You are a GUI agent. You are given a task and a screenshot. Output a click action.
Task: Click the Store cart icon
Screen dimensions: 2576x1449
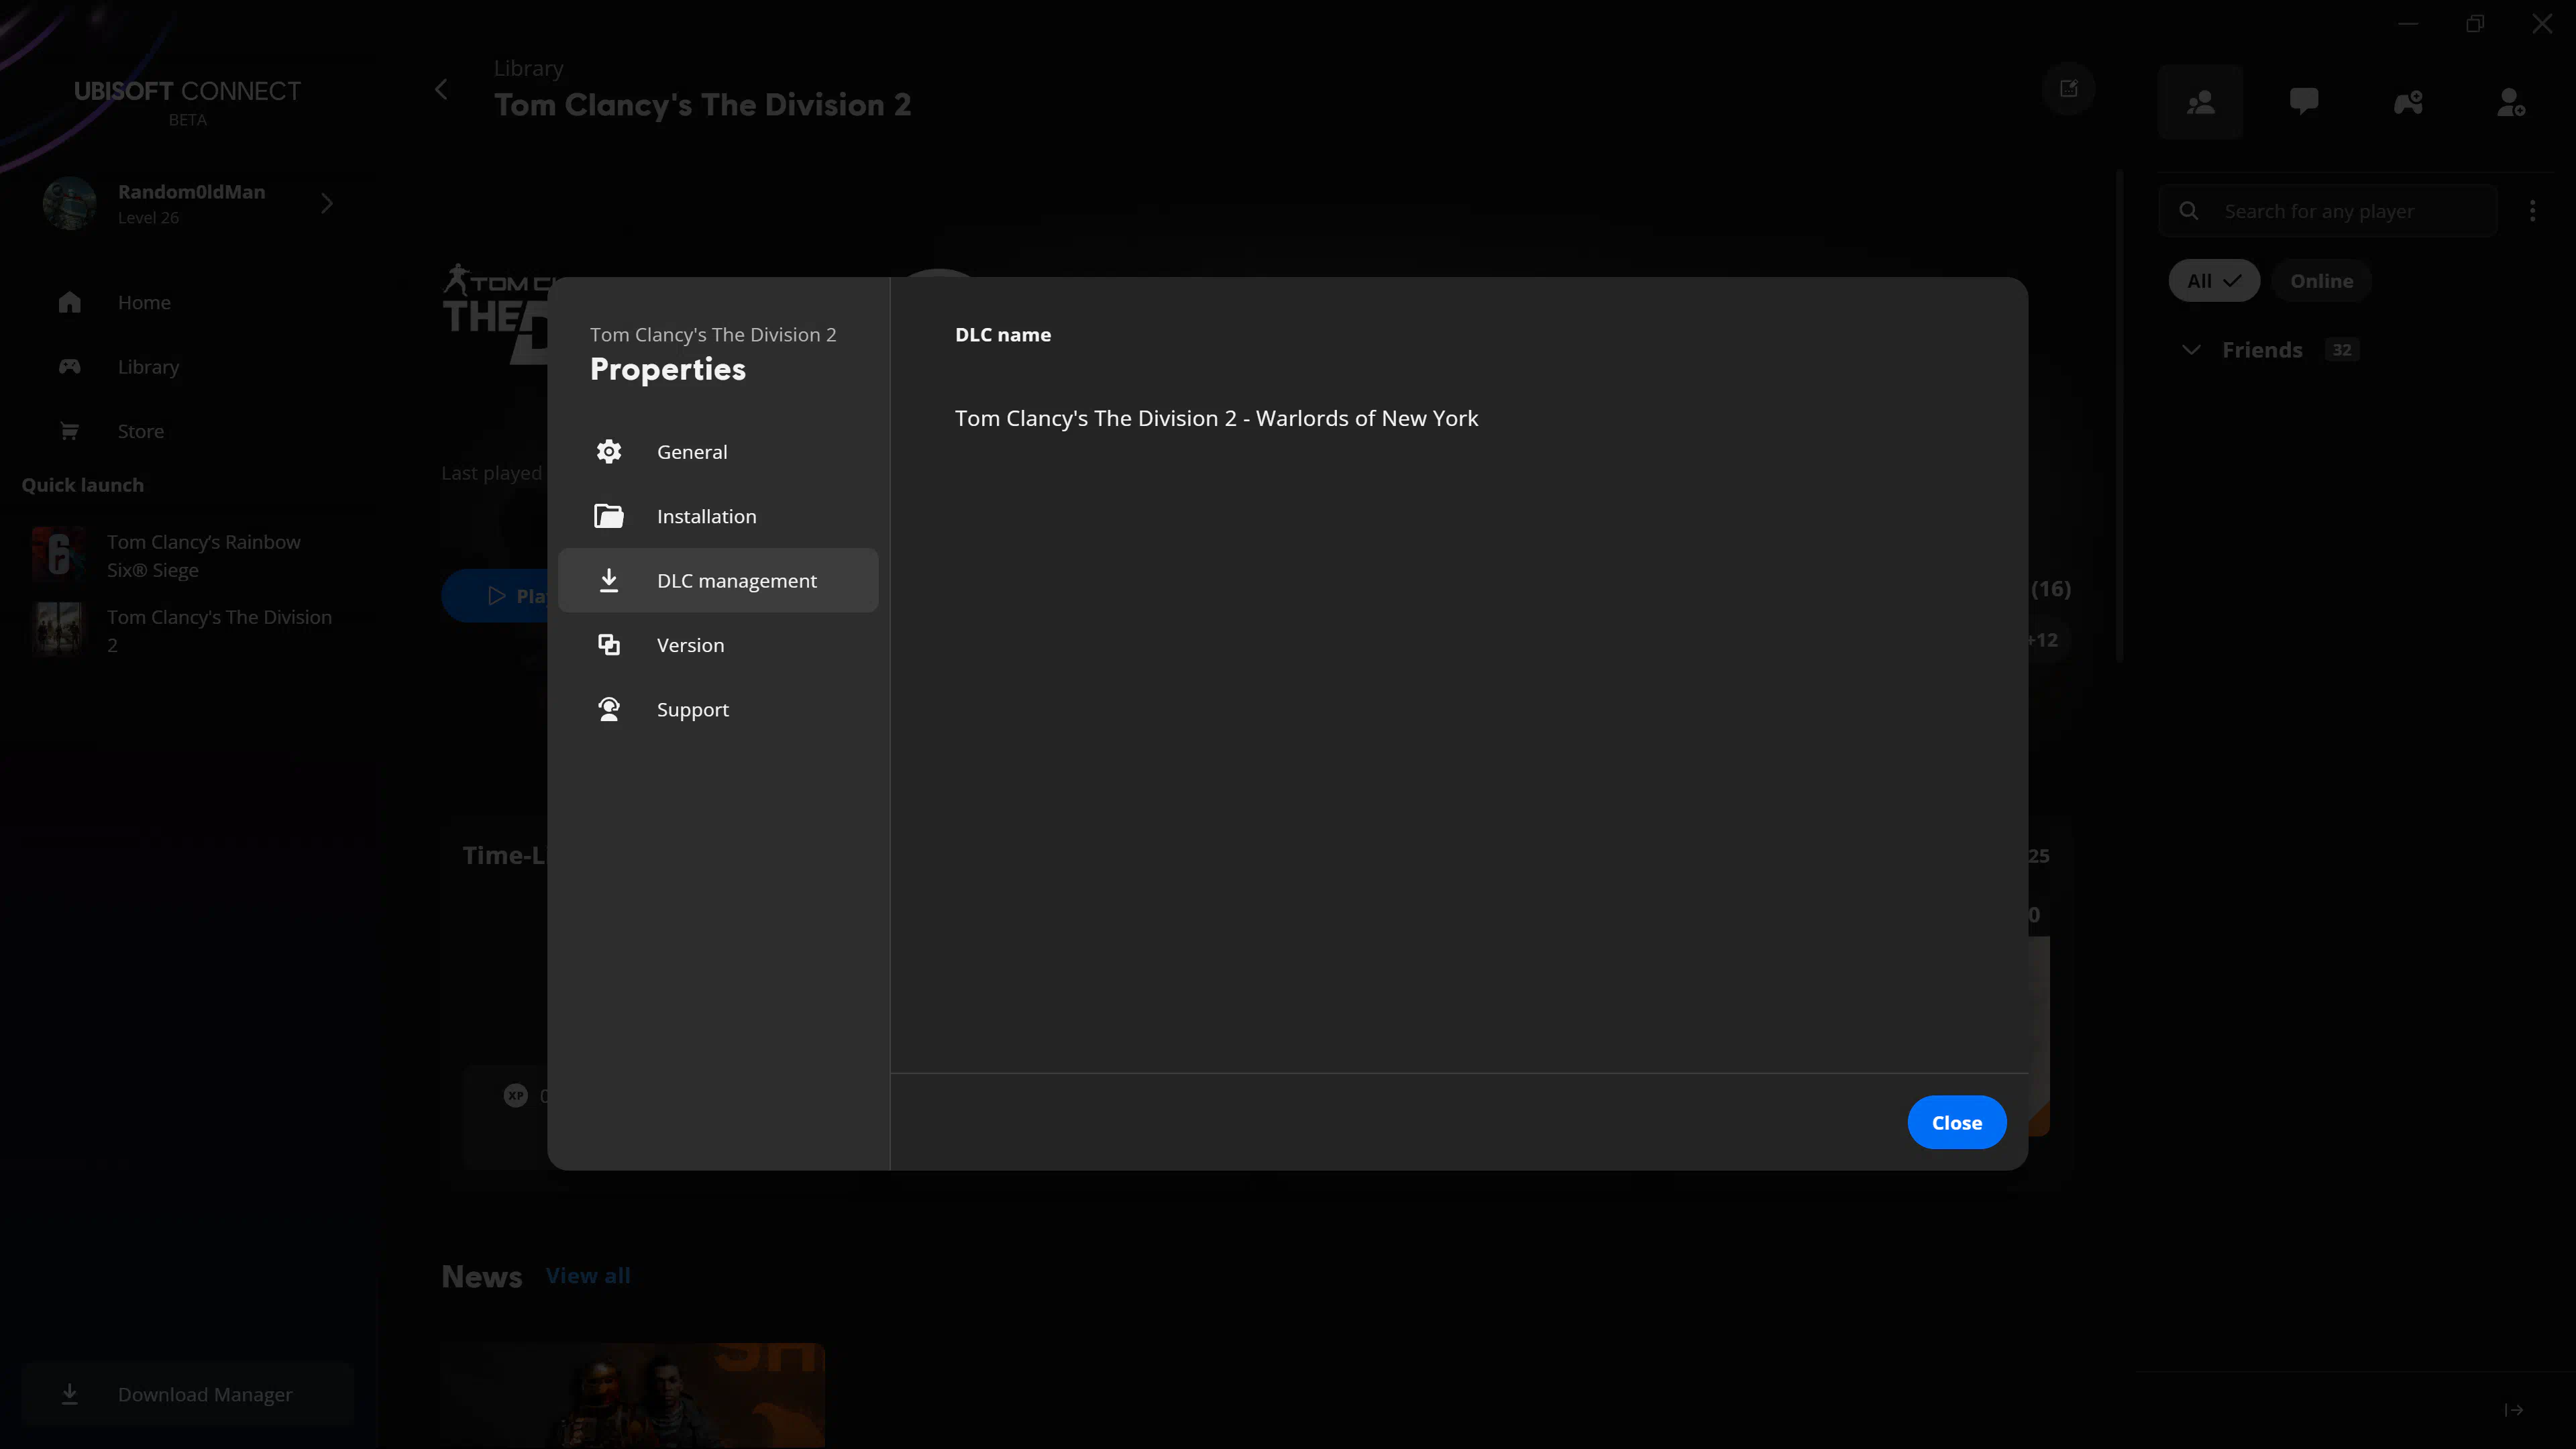[x=69, y=431]
